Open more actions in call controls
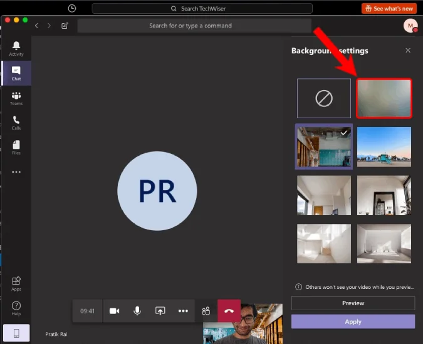Image resolution: width=423 pixels, height=344 pixels. click(x=183, y=311)
